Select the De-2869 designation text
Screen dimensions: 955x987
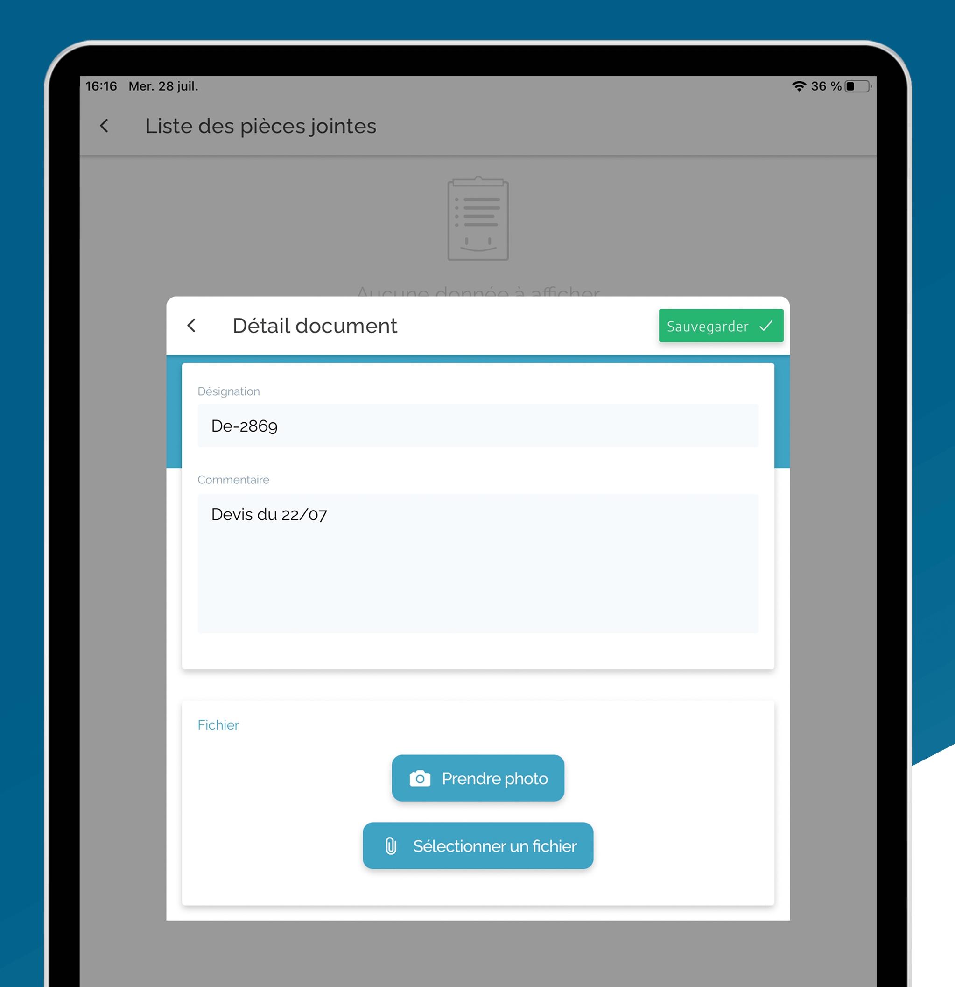click(x=244, y=426)
